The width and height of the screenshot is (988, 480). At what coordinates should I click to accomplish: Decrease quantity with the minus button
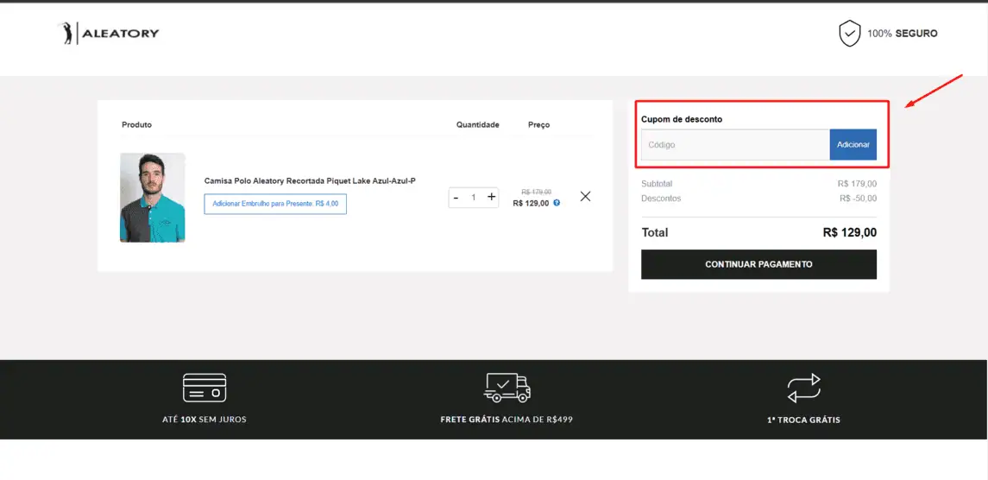pos(456,198)
